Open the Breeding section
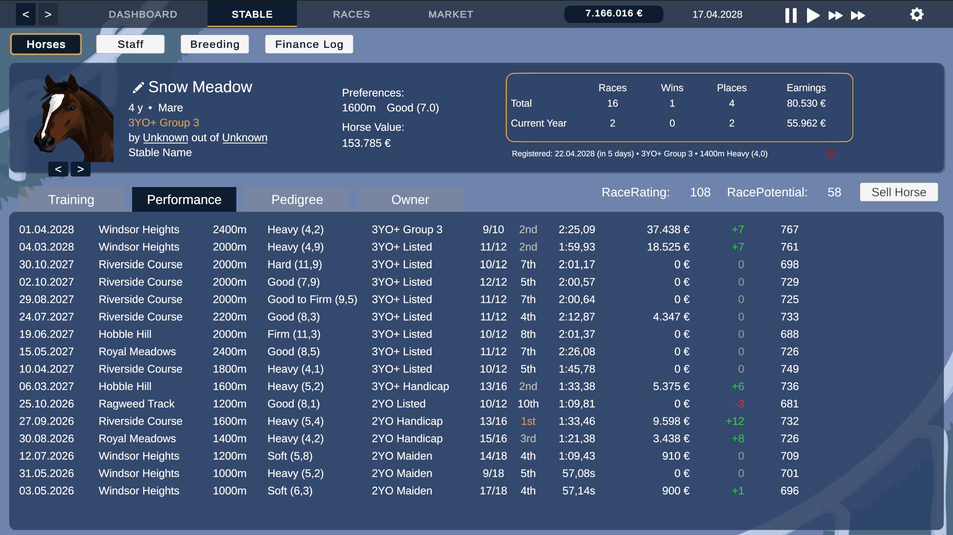The height and width of the screenshot is (535, 953). (214, 44)
